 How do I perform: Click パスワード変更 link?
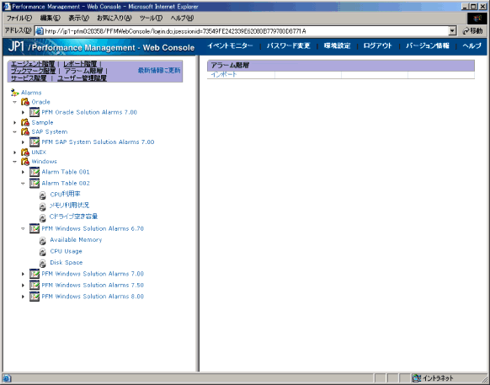288,46
